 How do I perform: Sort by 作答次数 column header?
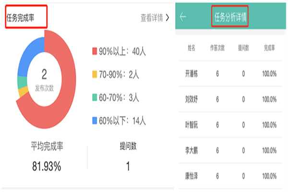click(x=217, y=48)
